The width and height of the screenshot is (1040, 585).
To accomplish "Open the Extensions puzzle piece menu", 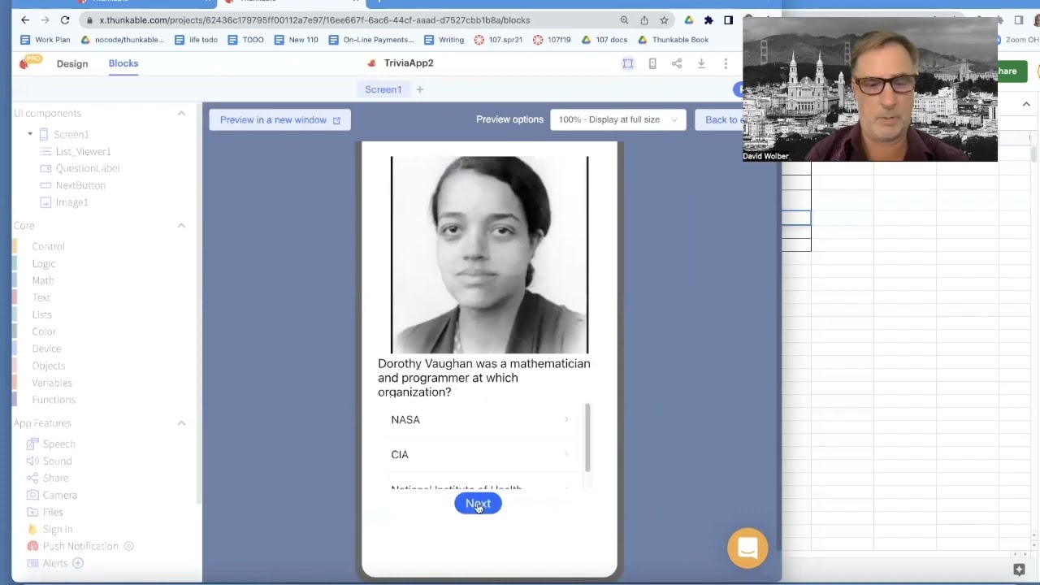I will tap(708, 20).
